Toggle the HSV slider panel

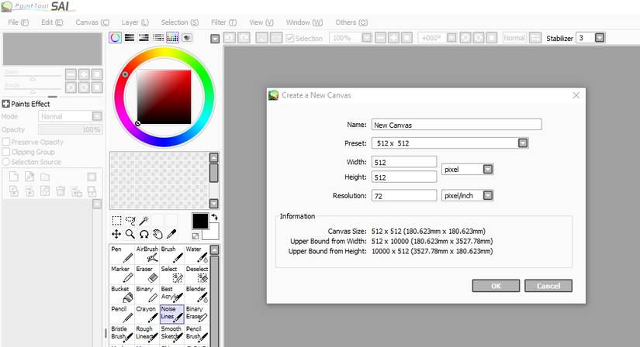click(144, 38)
